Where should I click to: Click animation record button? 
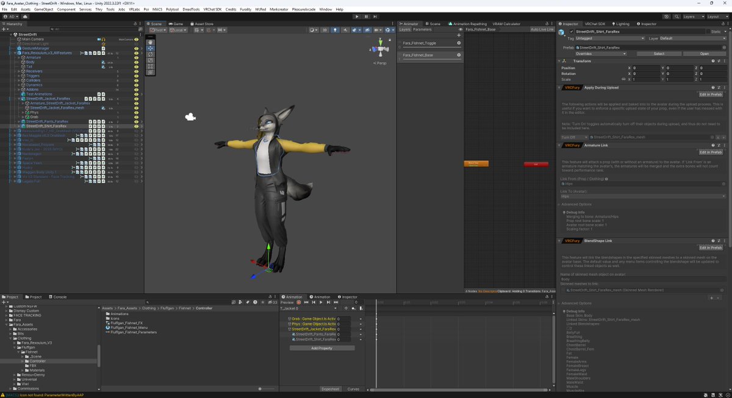click(299, 302)
